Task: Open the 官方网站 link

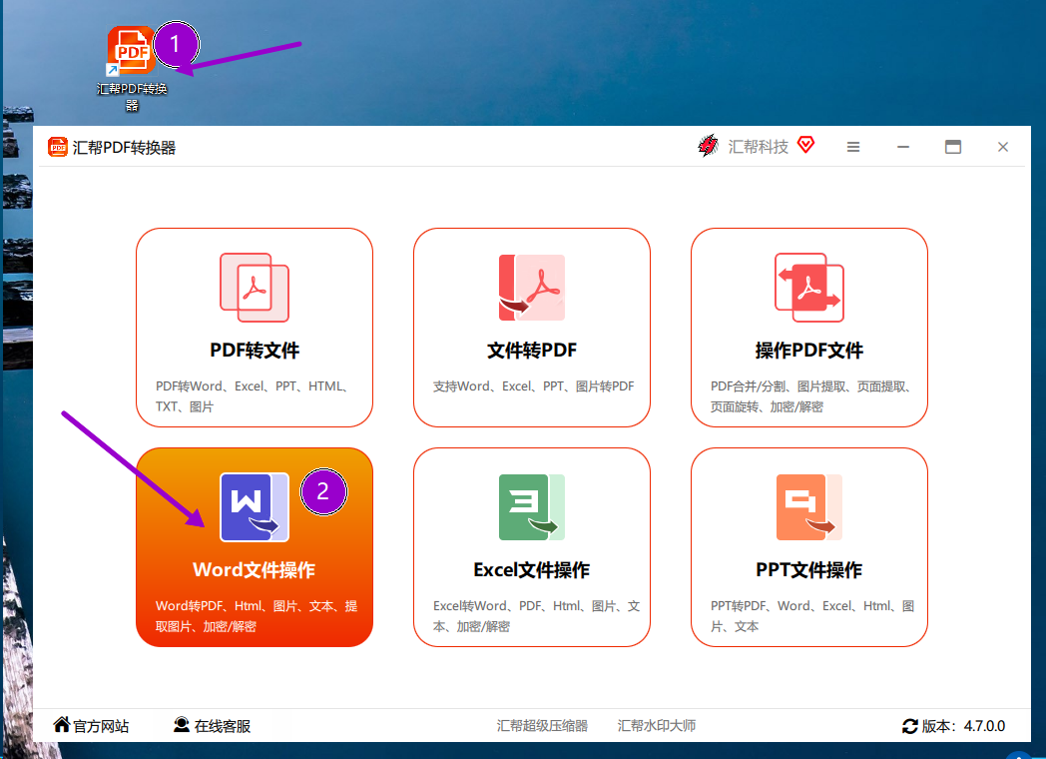Action: click(101, 726)
